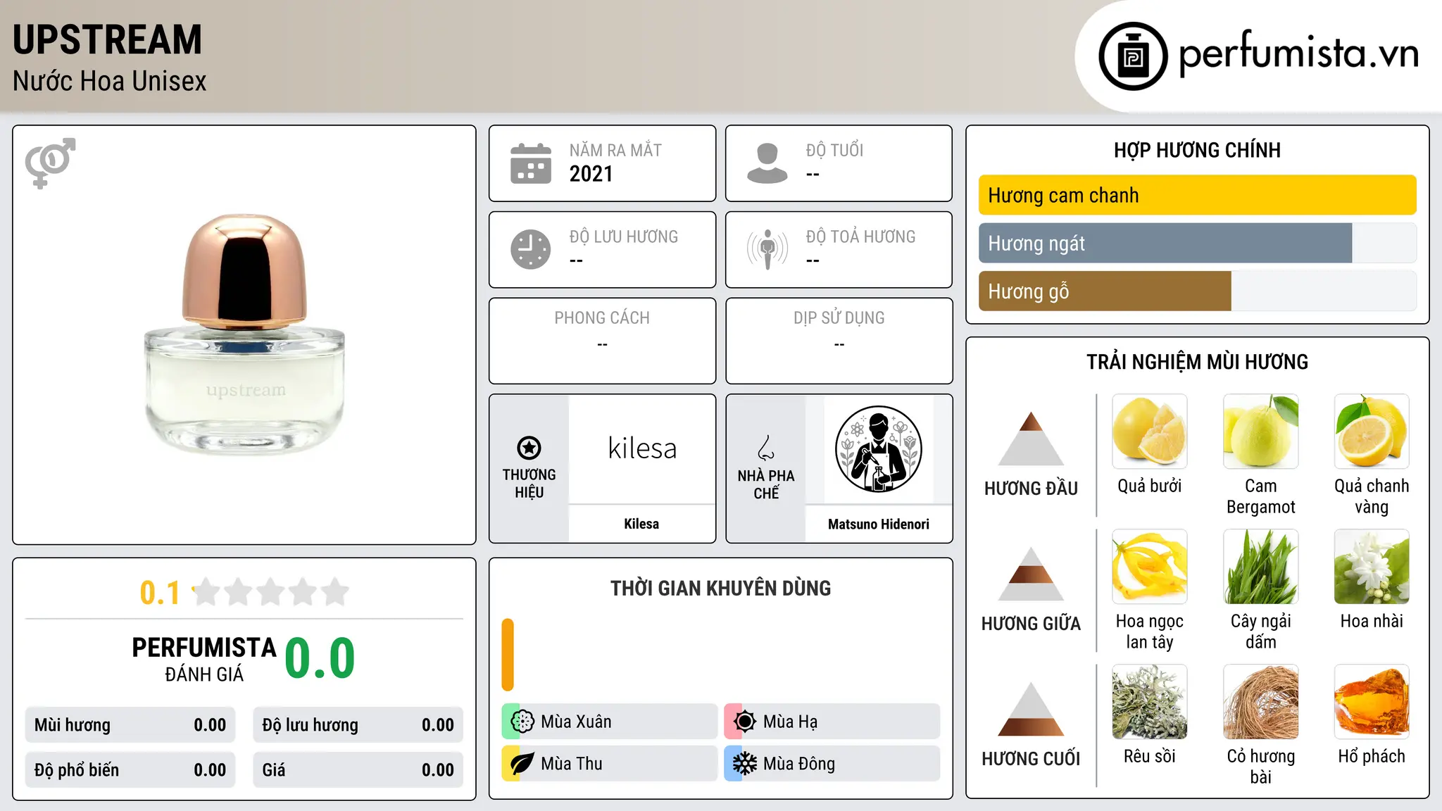Click the snowflake icon for Mùa Đông
Viewport: 1442px width, 811px height.
pyautogui.click(x=745, y=764)
